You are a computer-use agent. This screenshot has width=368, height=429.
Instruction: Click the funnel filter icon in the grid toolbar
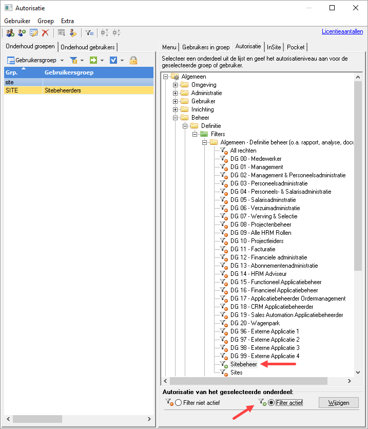pos(73,60)
